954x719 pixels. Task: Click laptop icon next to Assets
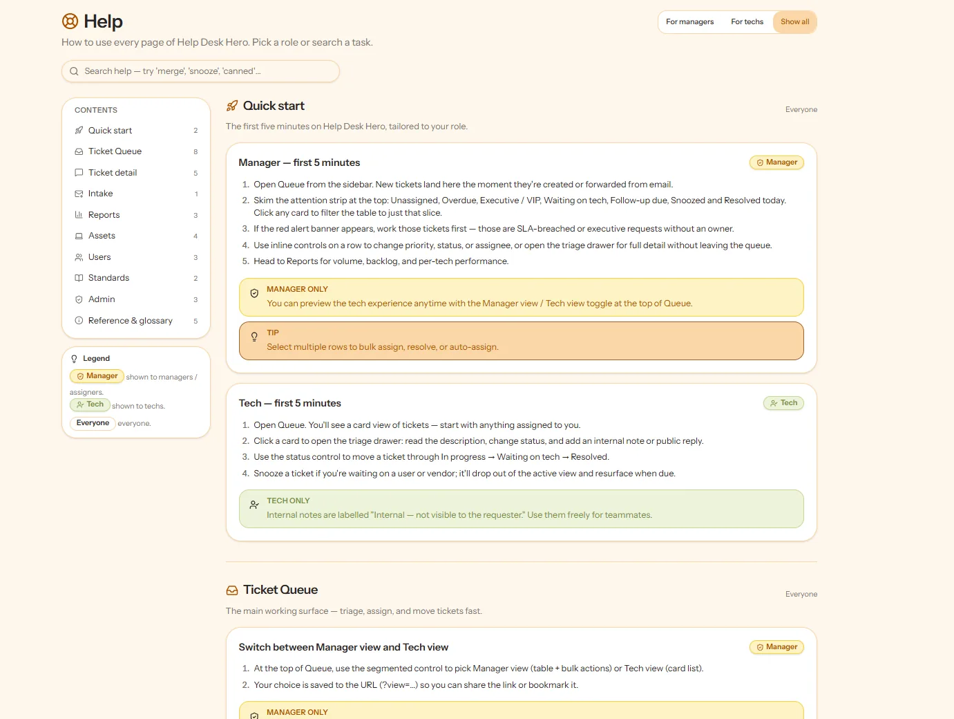[x=79, y=236]
